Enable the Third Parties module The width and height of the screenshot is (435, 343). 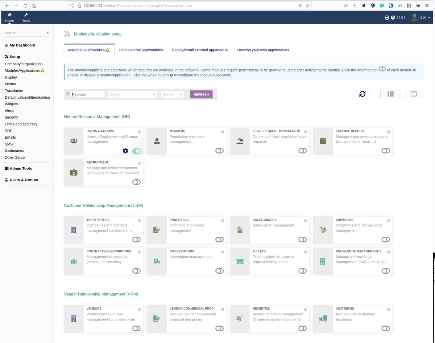pyautogui.click(x=136, y=239)
